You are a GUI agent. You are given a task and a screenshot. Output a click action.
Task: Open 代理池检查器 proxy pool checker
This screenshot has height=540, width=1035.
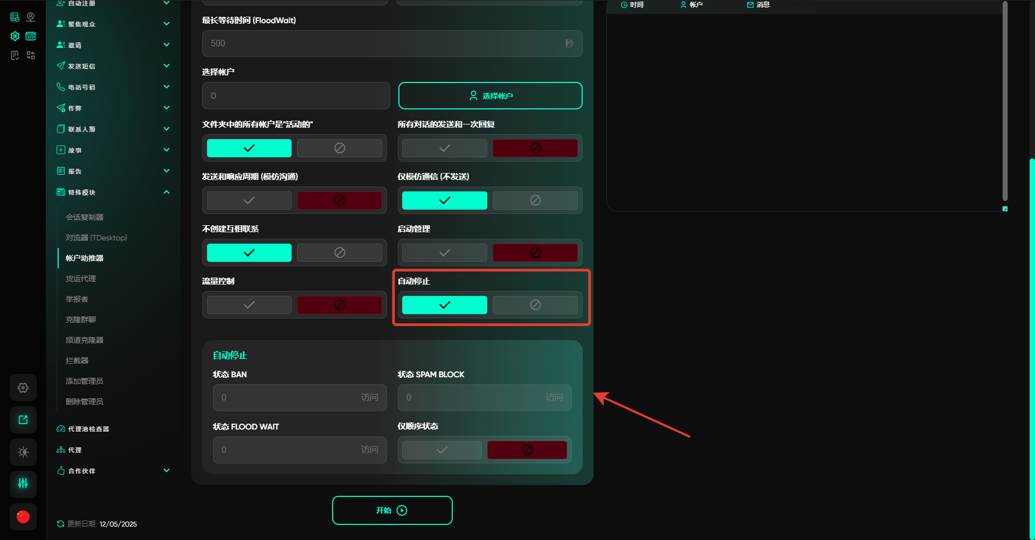(88, 429)
